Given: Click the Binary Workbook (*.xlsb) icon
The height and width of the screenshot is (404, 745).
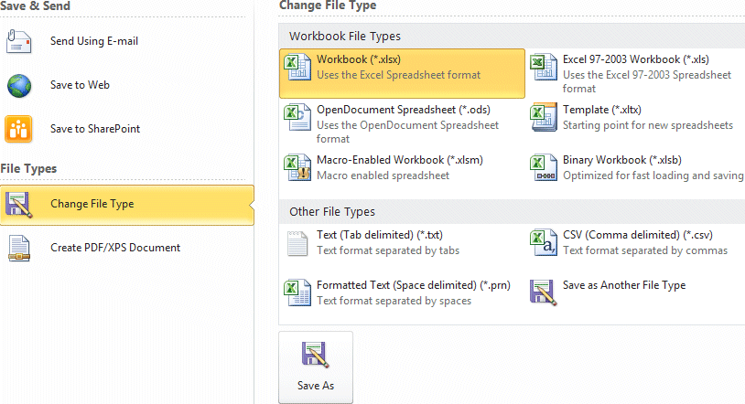Looking at the screenshot, I should pos(544,166).
